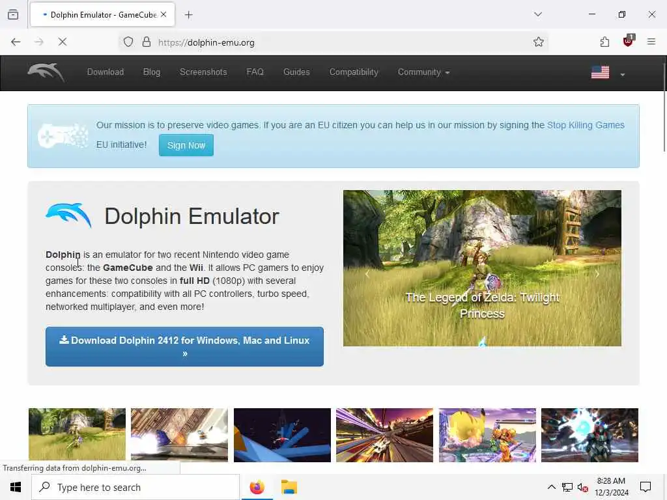Open a new tab with plus button
Image resolution: width=667 pixels, height=500 pixels.
coord(189,15)
